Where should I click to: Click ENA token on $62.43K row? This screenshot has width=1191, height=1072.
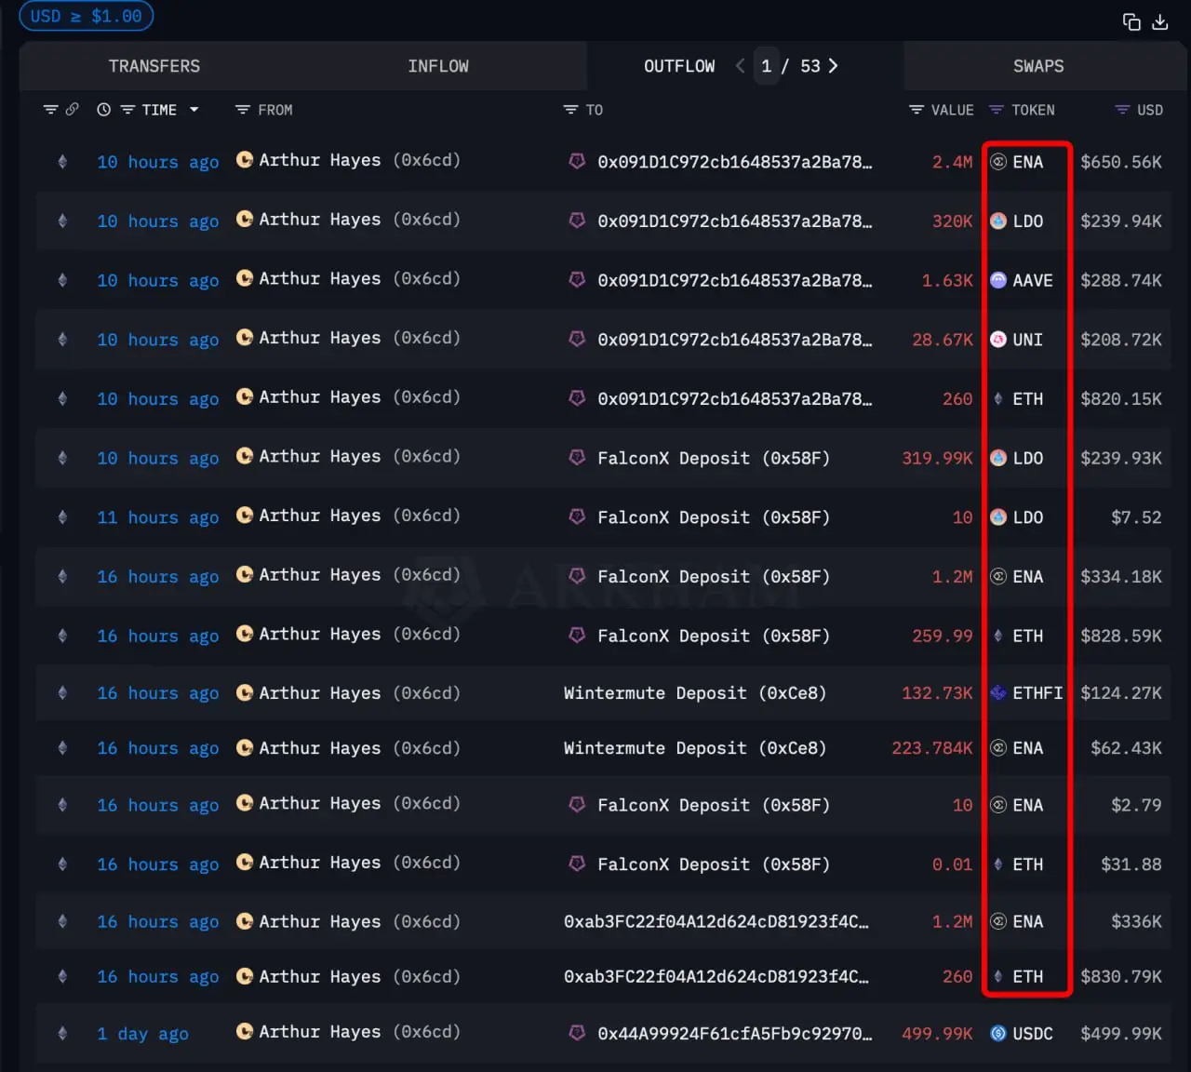click(1017, 748)
